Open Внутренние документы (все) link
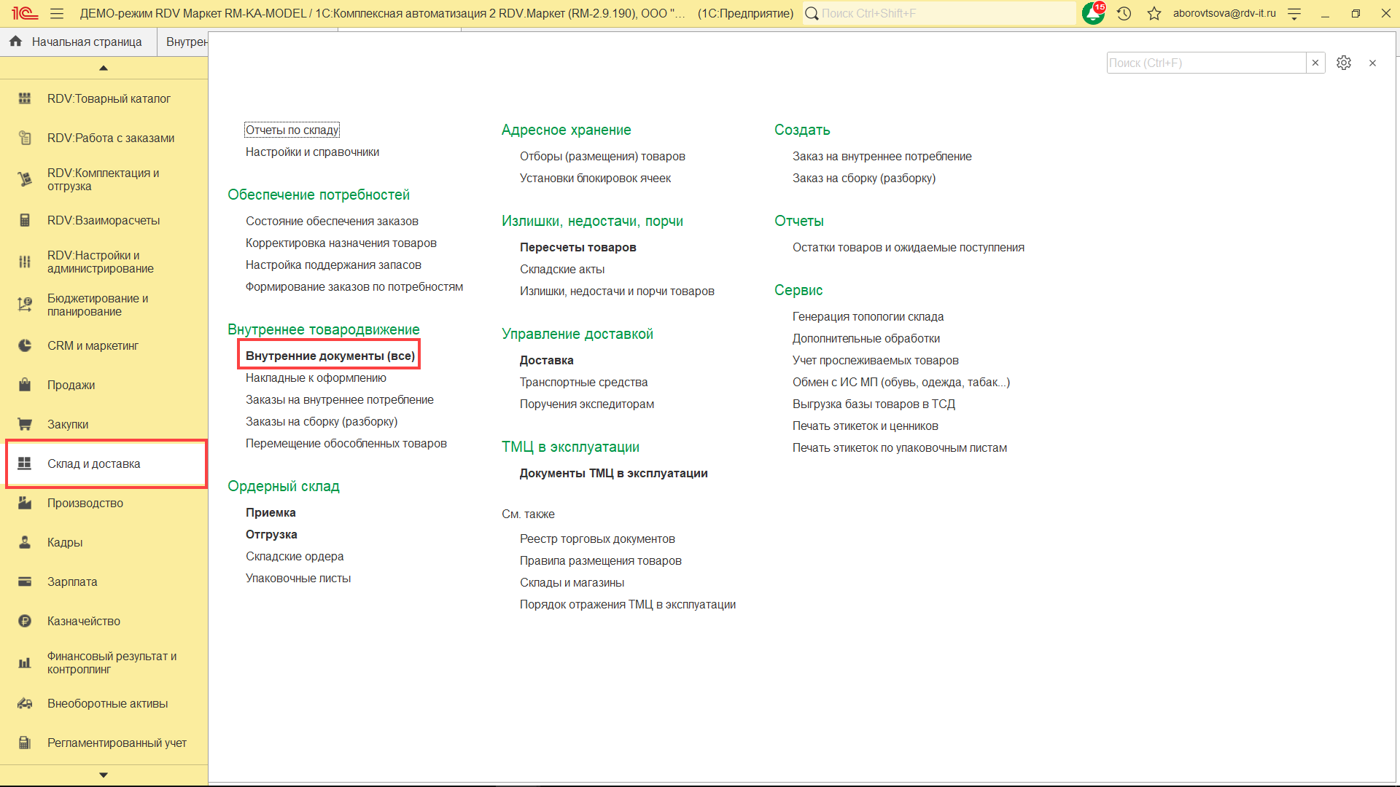1400x787 pixels. 330,356
